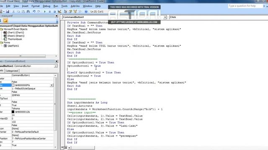Select the Forms folder in project tree

(x=7, y=42)
